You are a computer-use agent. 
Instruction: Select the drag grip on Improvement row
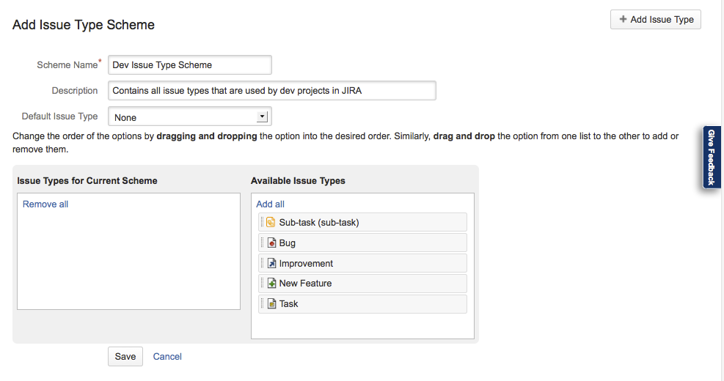(x=262, y=264)
